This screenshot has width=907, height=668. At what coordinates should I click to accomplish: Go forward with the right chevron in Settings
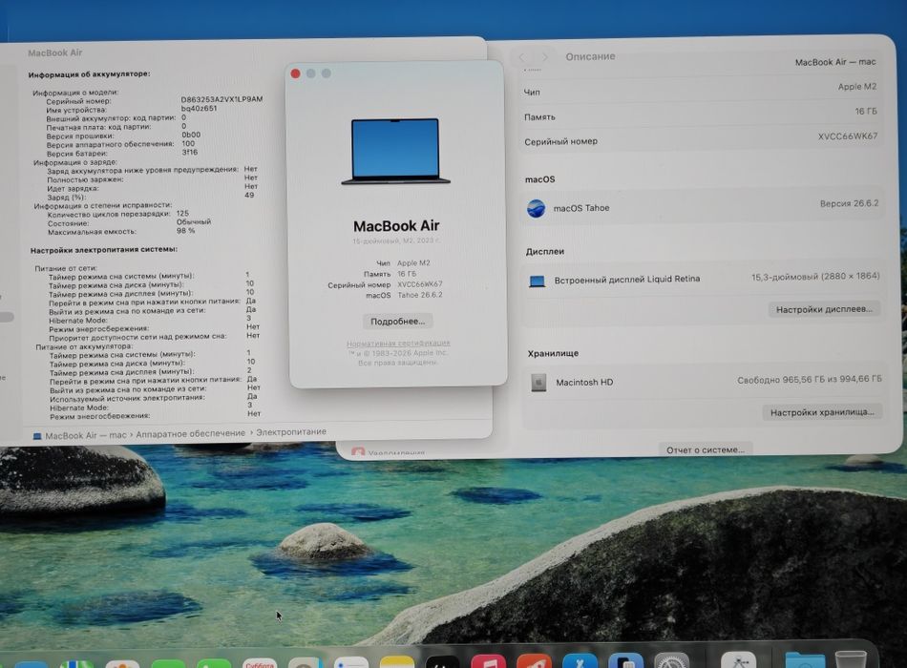(544, 56)
